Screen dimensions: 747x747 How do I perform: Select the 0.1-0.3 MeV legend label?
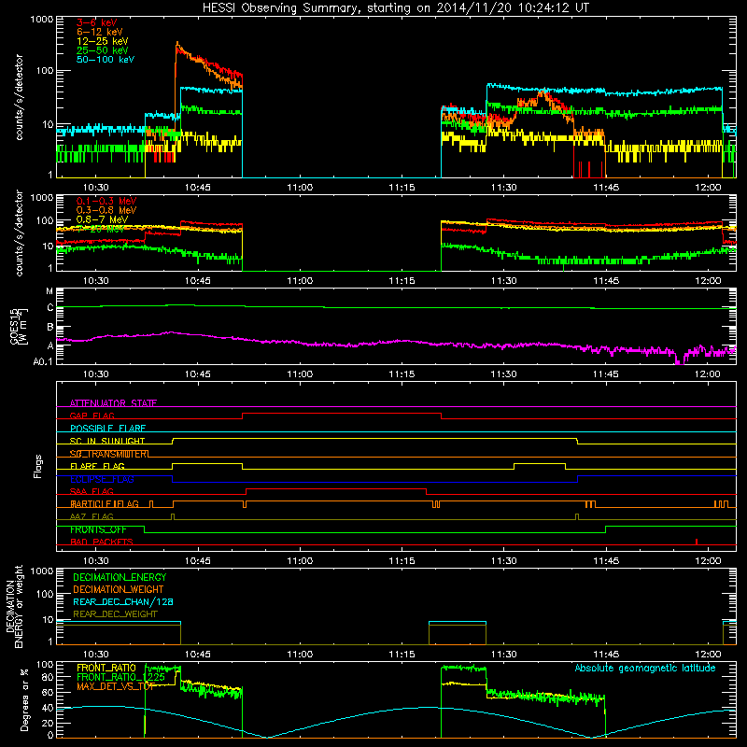click(x=106, y=201)
